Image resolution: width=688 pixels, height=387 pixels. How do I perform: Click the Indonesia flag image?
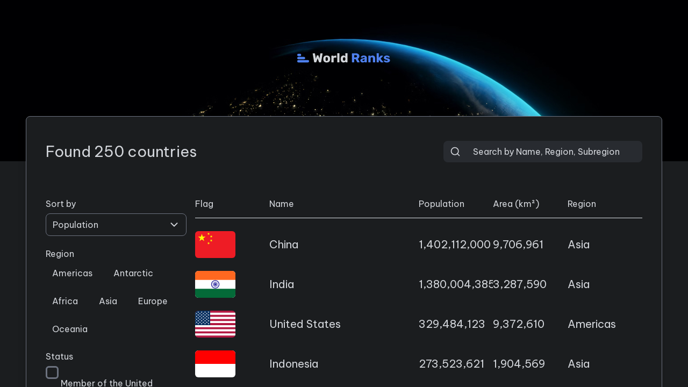215,364
